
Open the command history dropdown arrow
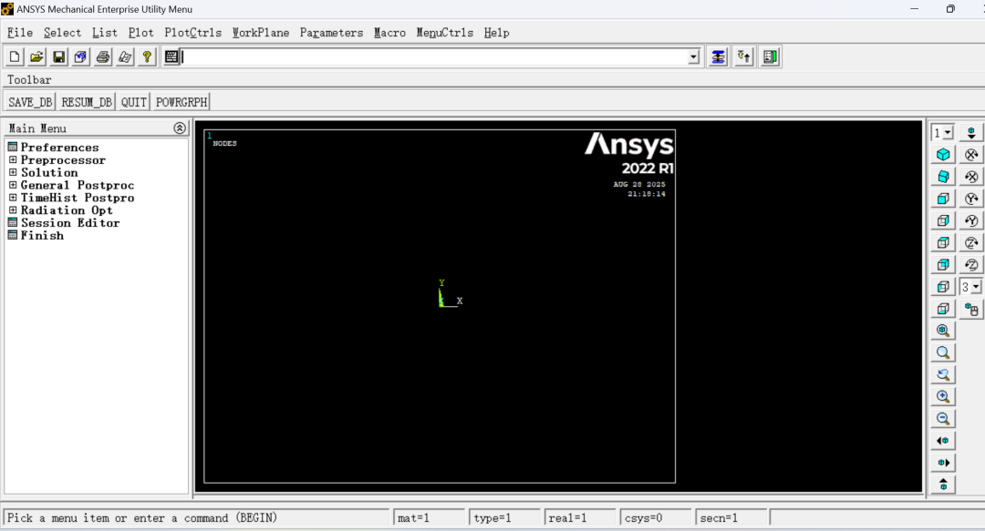tap(693, 57)
